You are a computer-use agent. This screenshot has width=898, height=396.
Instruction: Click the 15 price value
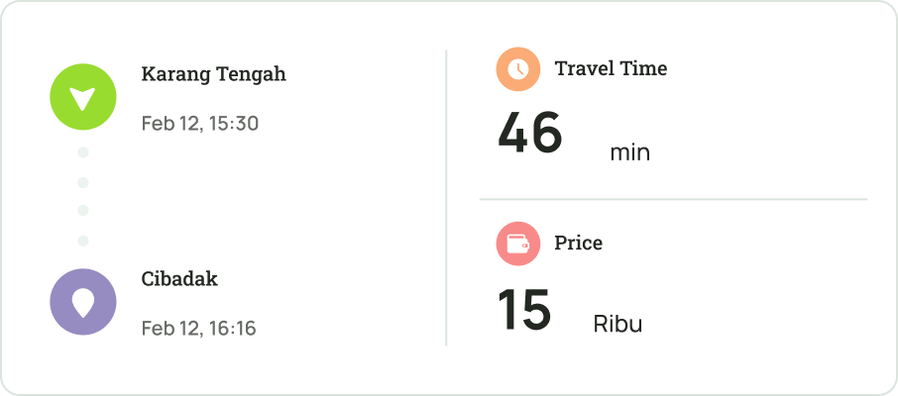[523, 310]
